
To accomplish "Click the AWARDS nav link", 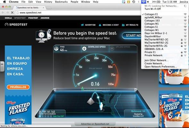I will 45,18.
